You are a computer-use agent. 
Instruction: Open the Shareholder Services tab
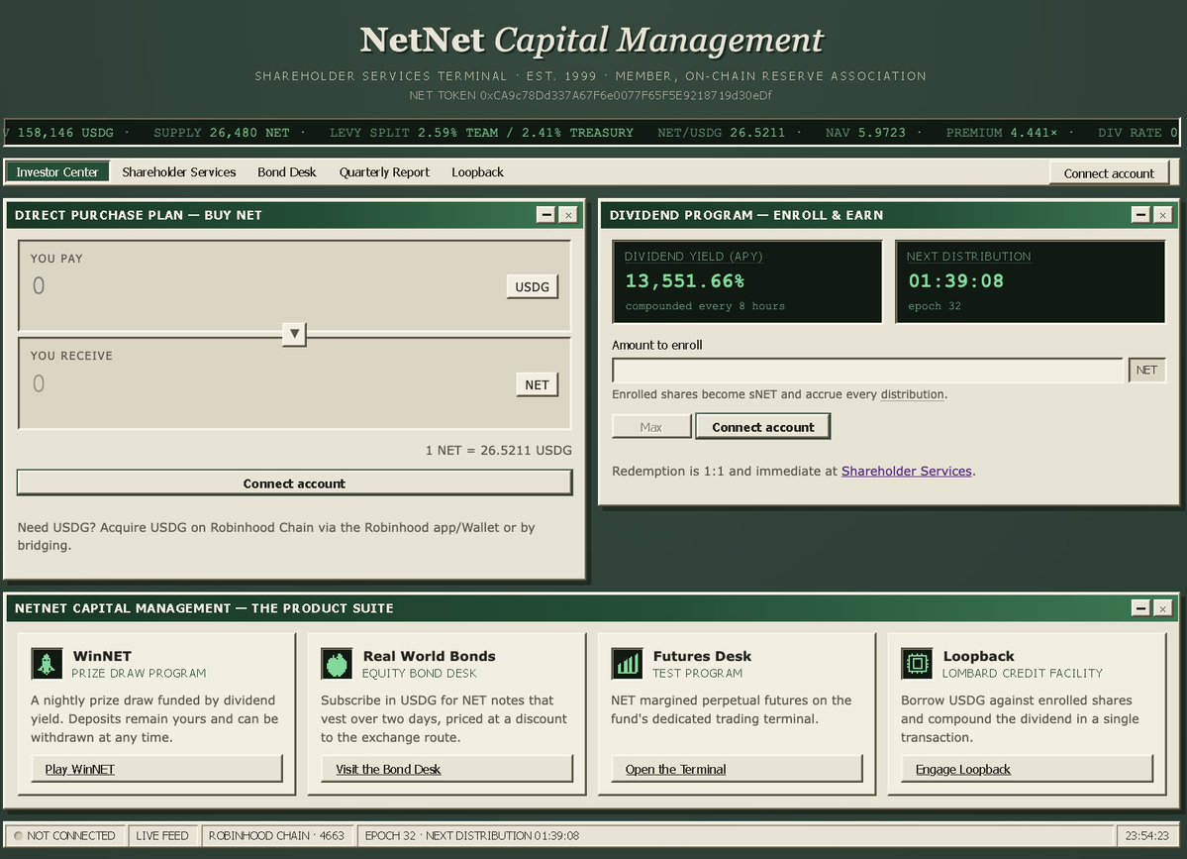[178, 172]
